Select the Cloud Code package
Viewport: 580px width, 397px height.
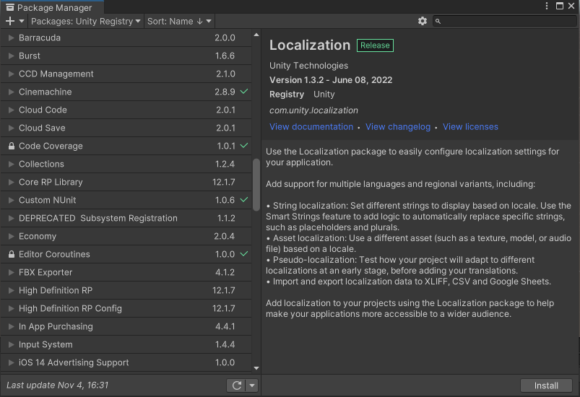click(x=126, y=110)
